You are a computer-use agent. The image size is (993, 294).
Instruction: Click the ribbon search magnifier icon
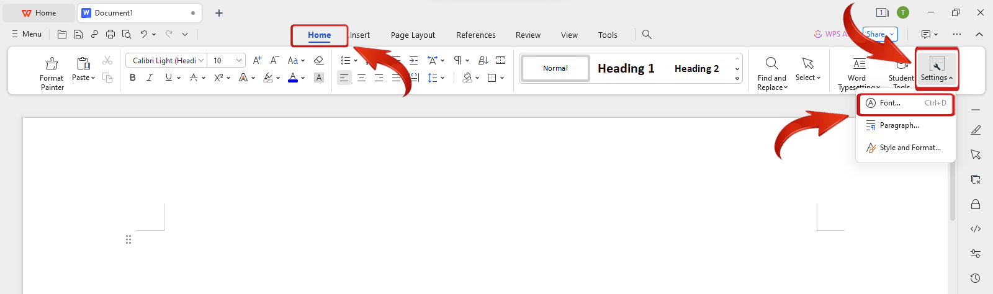647,34
